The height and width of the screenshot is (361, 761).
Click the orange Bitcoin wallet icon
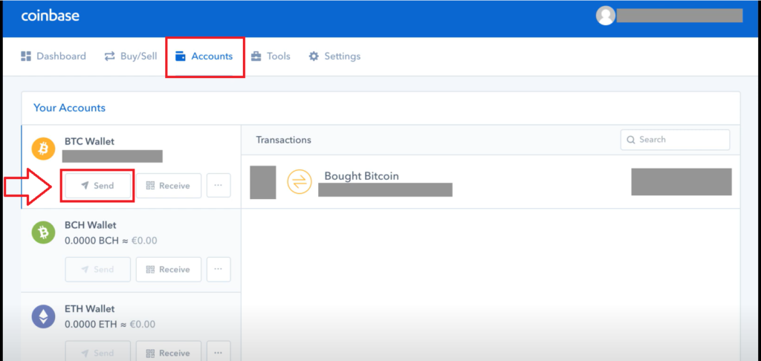pyautogui.click(x=44, y=149)
